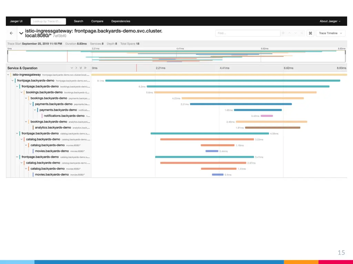Click the 8.1ms frontpage teal span bar

223,80
